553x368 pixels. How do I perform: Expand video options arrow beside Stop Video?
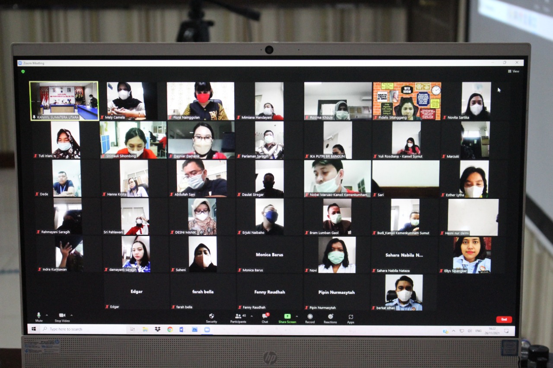pyautogui.click(x=71, y=315)
